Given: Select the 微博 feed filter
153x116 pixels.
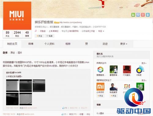Looking at the screenshot, I should pos(5,53).
